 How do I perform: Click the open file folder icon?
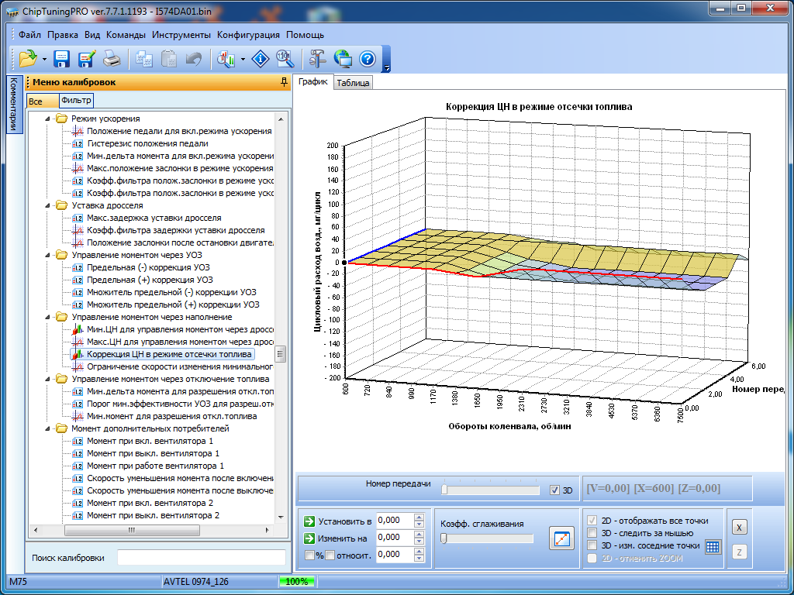(28, 59)
